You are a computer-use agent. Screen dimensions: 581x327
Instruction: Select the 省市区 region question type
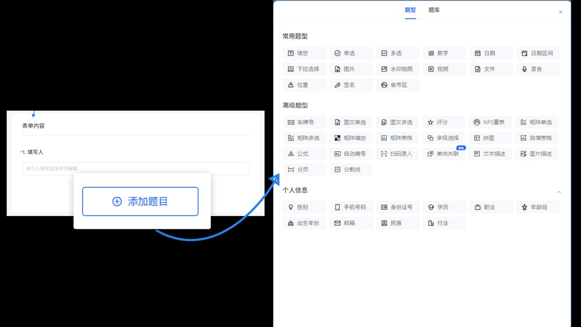(x=398, y=84)
